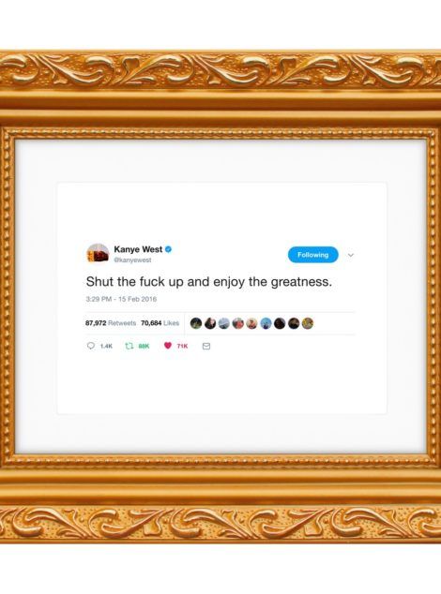Click the last liker avatar in the row
This screenshot has width=441, height=594.
308,323
